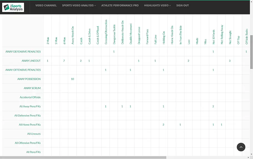Click the Full Line column header
The width and height of the screenshot is (253, 159).
pyautogui.click(x=156, y=39)
